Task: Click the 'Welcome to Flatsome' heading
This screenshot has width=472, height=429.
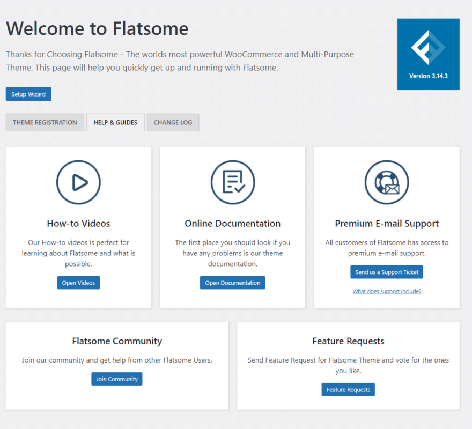Action: (x=97, y=29)
